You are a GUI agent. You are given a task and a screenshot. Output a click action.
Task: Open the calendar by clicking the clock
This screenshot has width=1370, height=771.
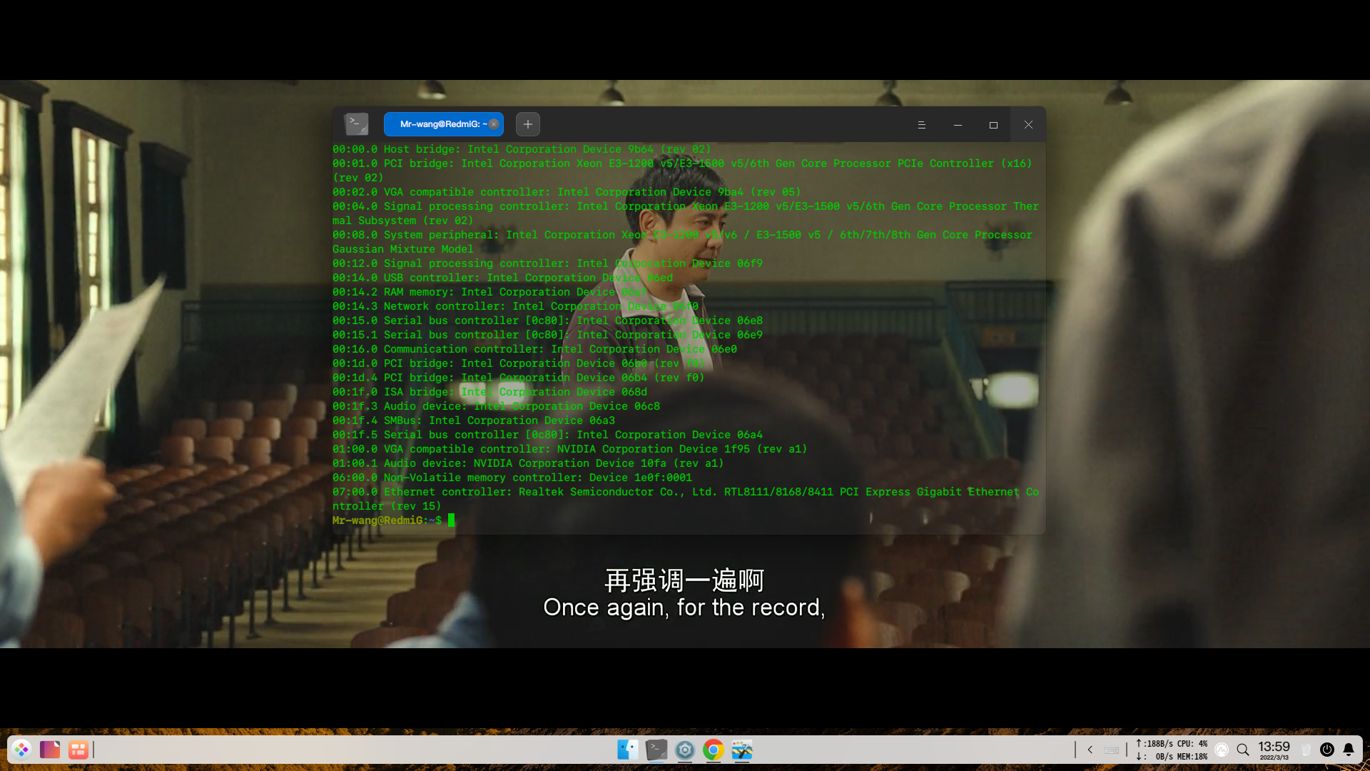[x=1275, y=750]
